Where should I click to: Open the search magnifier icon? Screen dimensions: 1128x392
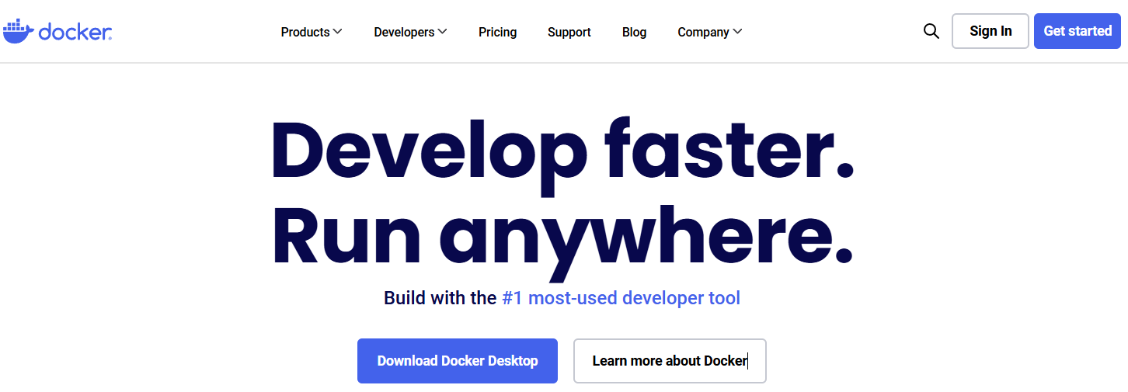click(931, 32)
